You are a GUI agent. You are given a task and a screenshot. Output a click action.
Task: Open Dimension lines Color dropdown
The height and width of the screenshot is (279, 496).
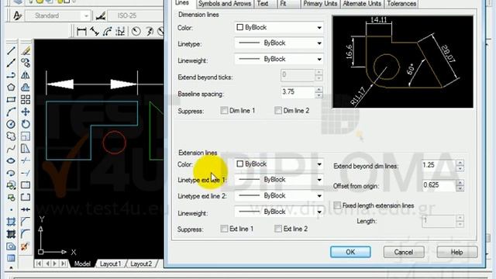pyautogui.click(x=279, y=28)
